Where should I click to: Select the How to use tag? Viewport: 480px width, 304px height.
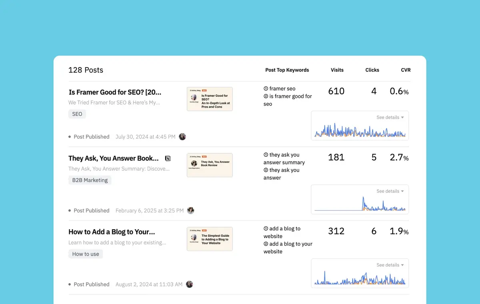click(86, 254)
